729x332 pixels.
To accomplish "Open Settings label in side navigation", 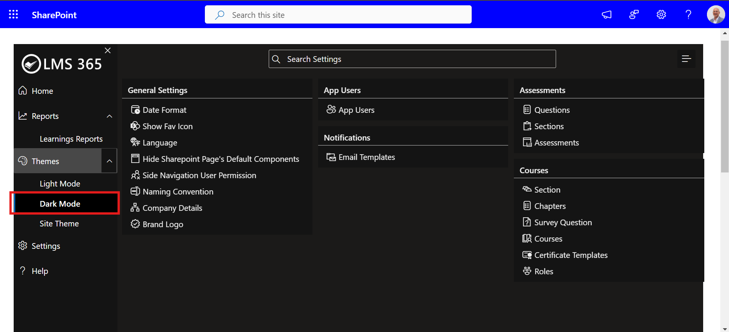I will pyautogui.click(x=46, y=246).
